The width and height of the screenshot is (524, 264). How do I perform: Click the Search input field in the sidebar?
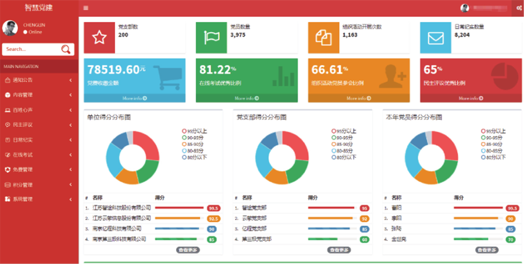pos(31,49)
